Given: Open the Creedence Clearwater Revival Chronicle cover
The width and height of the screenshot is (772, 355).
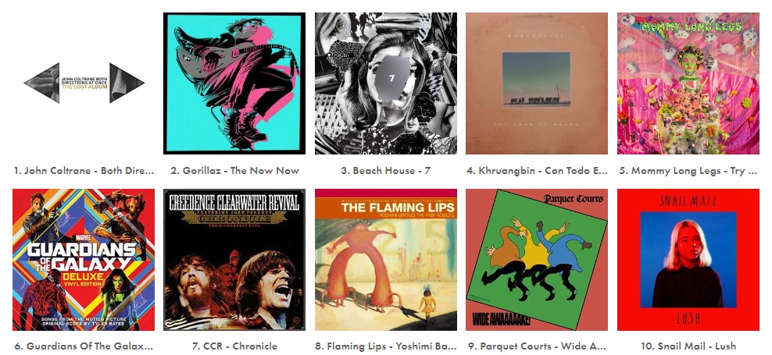Looking at the screenshot, I should pos(234,260).
